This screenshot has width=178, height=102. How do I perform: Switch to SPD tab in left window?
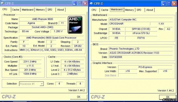50,10
